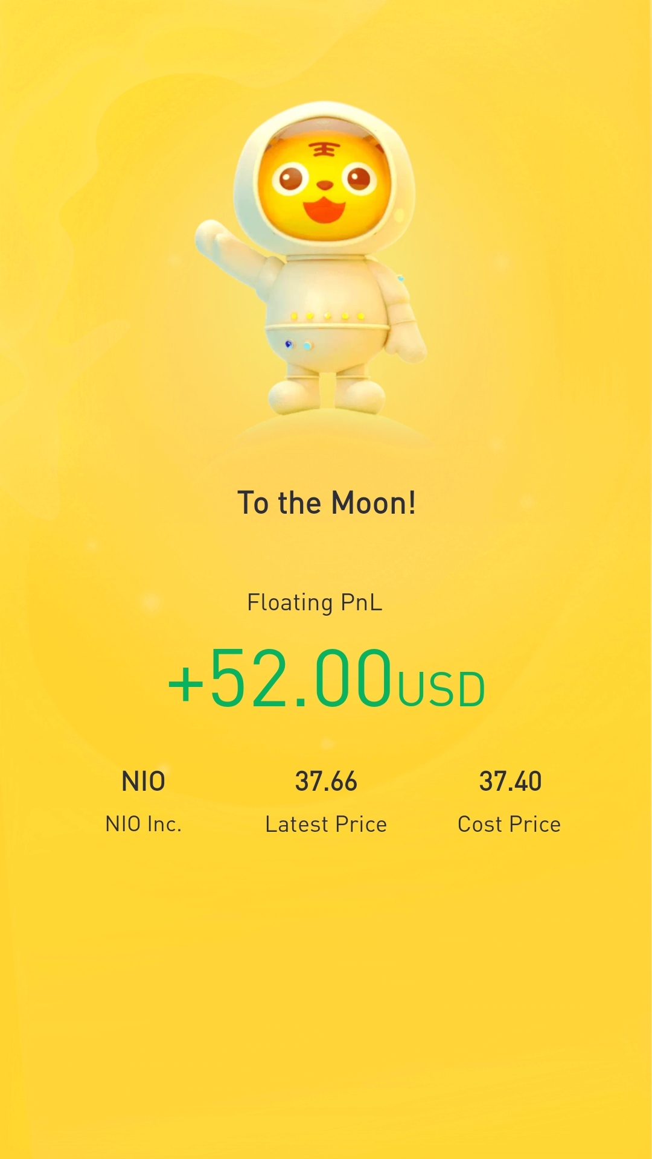Click the yellow dot belt on spacesuit
652x1159 pixels.
pyautogui.click(x=327, y=316)
